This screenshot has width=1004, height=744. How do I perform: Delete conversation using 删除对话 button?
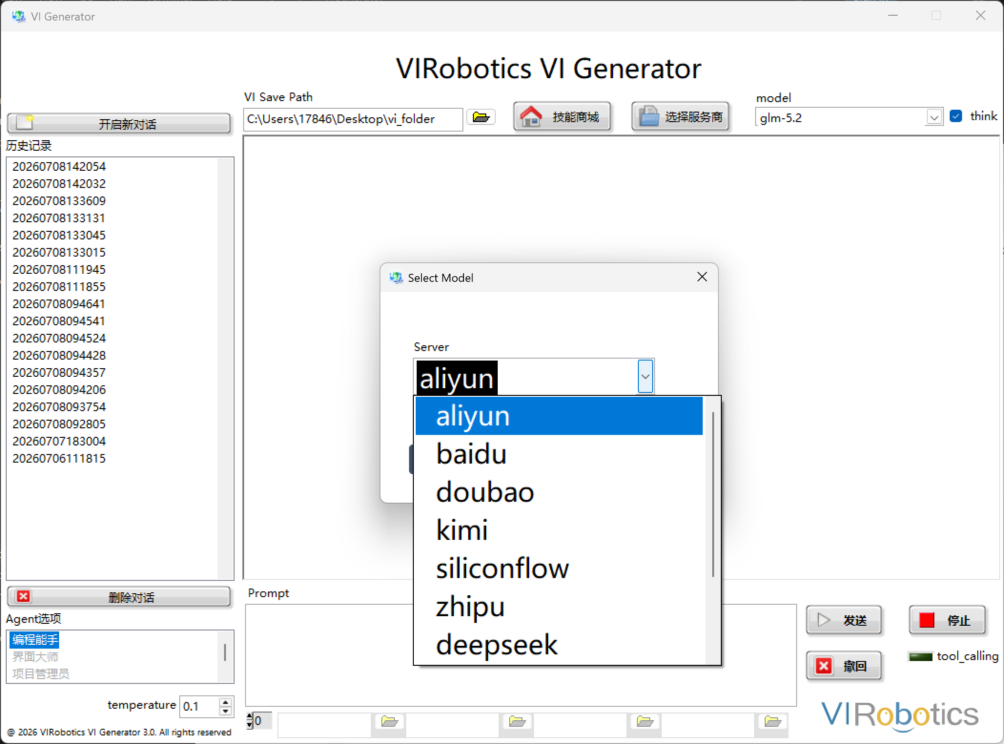point(119,597)
